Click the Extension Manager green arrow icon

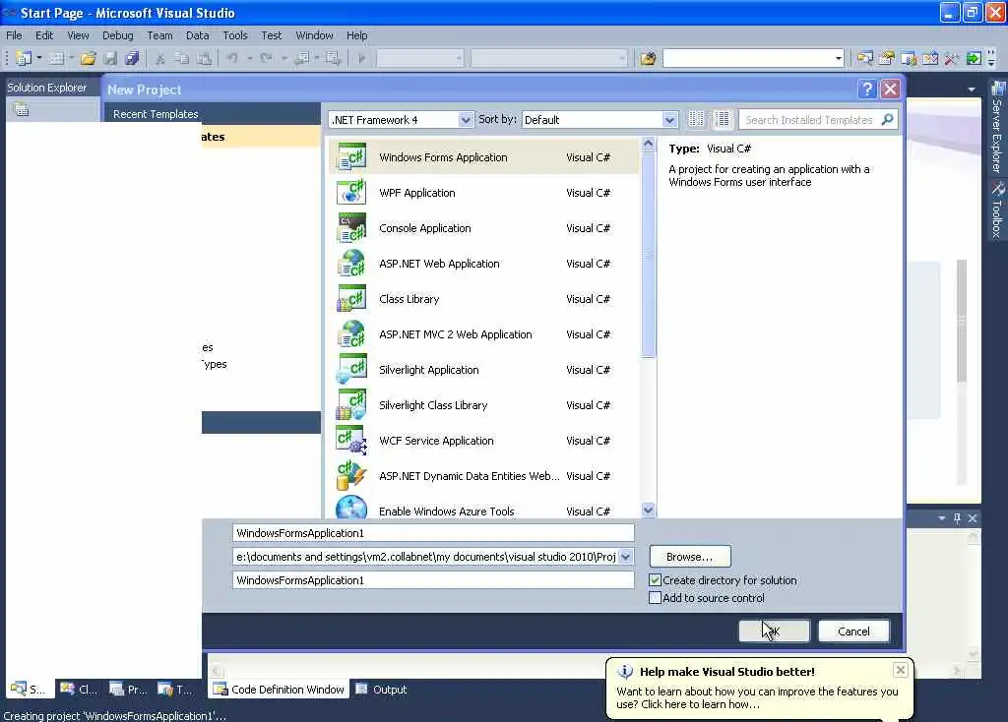click(x=974, y=58)
